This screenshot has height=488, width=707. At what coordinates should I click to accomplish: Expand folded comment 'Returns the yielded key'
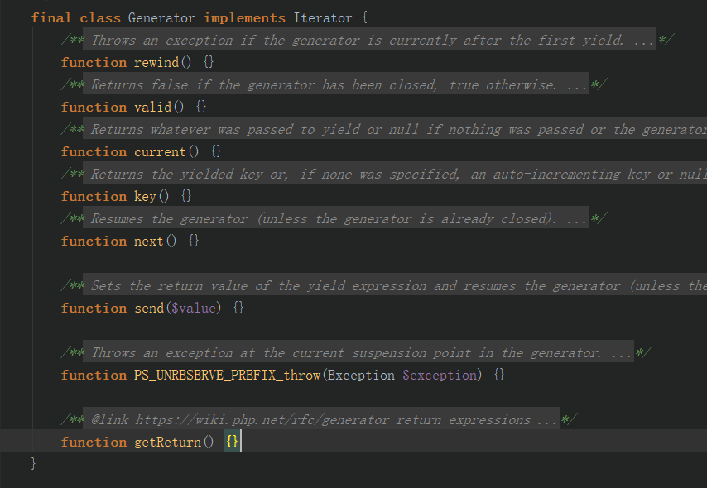click(395, 174)
